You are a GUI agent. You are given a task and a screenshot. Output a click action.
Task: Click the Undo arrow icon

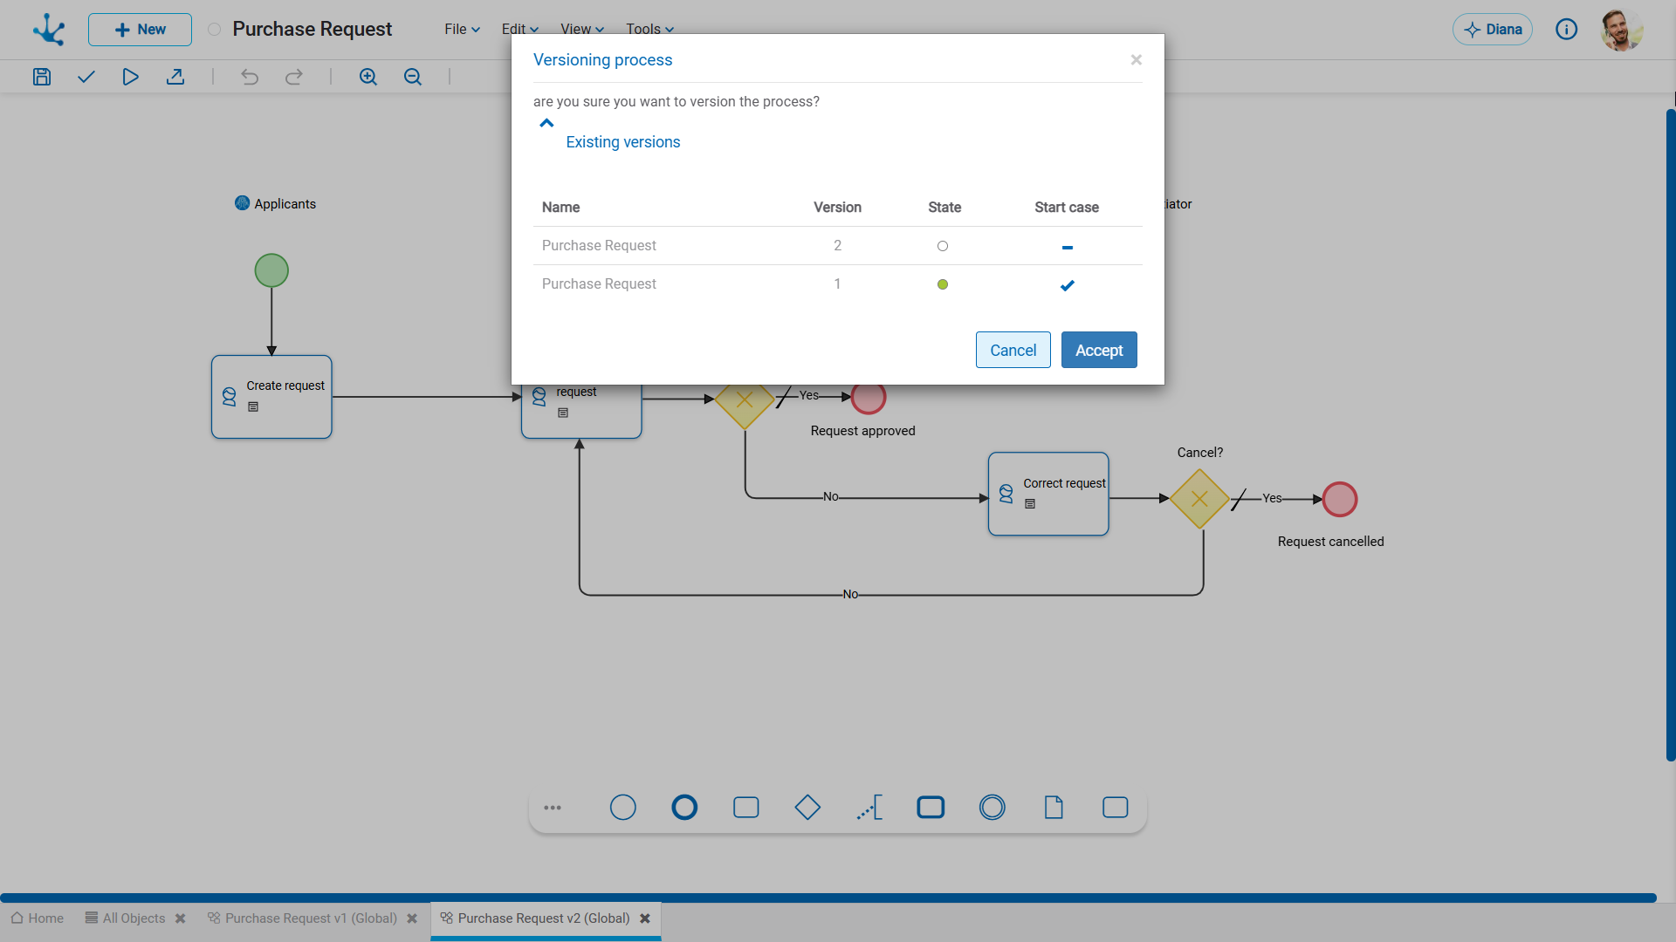coord(250,77)
